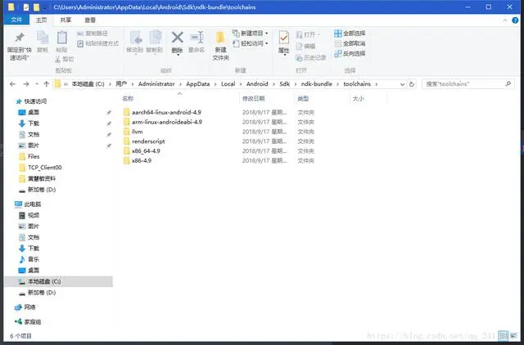The image size is (524, 345).
Task: Click the search magnifier icon
Action: coord(508,84)
